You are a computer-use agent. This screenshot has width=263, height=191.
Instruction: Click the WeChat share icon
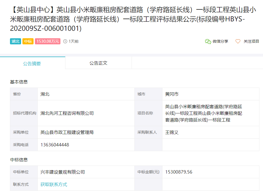click(208, 42)
